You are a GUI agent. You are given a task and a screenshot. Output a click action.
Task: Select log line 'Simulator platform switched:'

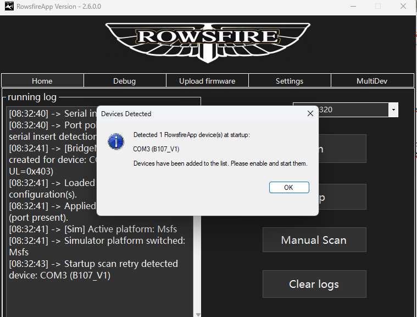(97, 241)
